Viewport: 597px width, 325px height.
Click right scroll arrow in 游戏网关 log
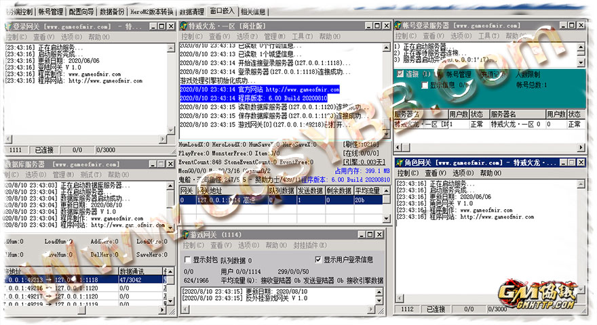pyautogui.click(x=371, y=309)
